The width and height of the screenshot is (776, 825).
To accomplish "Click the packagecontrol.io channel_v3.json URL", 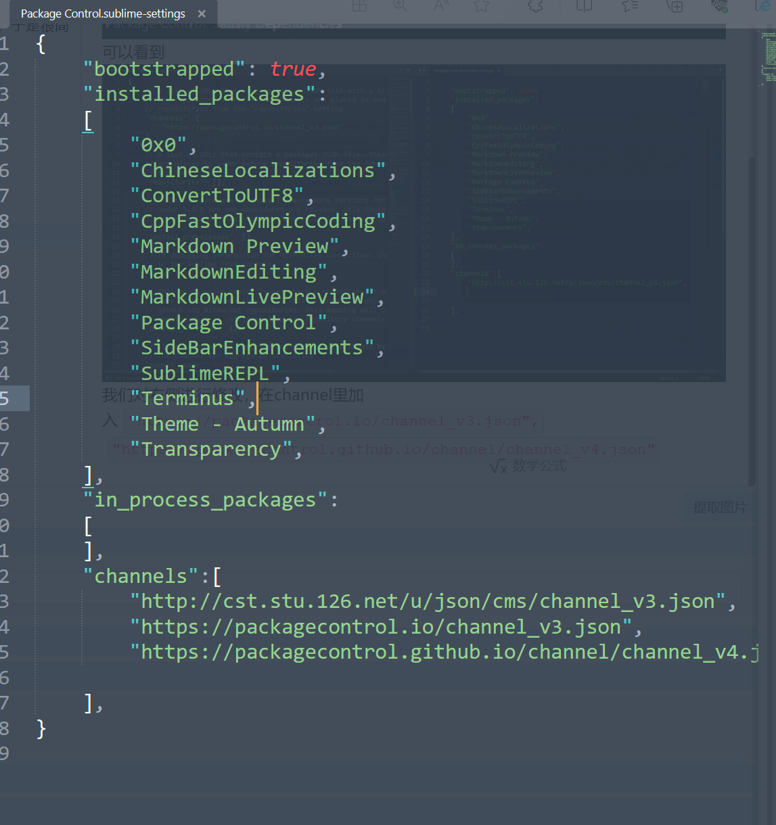I will 381,627.
